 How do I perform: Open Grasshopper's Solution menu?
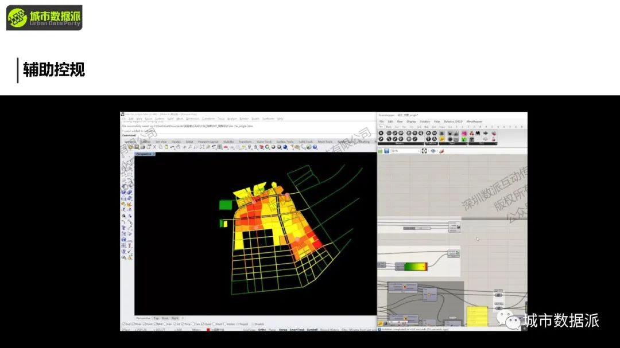click(x=425, y=122)
